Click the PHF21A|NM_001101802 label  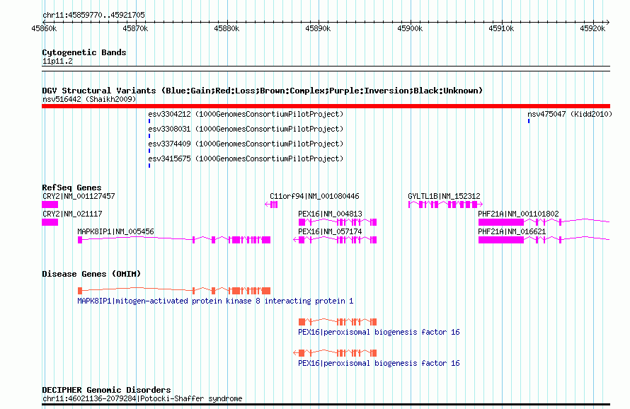tap(518, 214)
